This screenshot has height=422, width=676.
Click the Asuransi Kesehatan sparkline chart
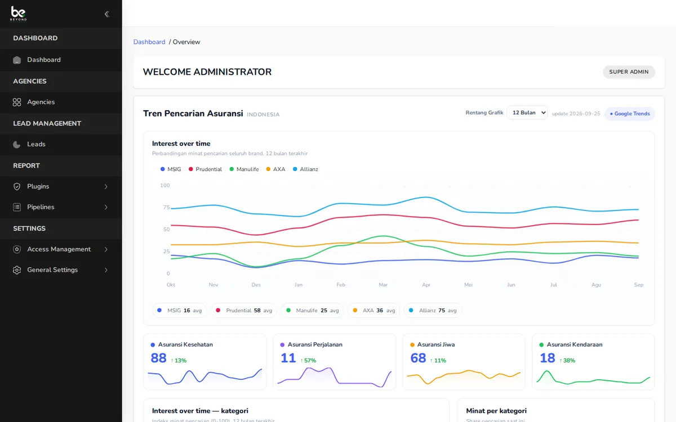(x=205, y=377)
